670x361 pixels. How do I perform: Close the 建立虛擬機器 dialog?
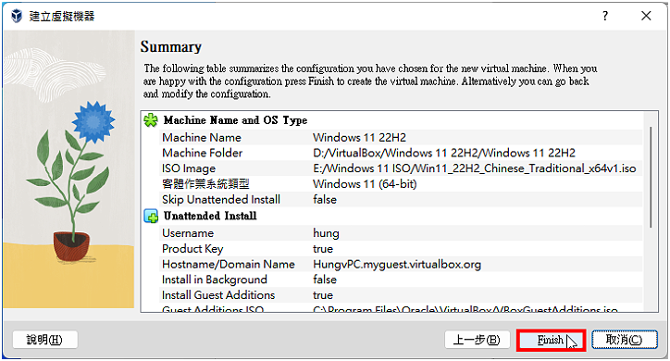point(646,17)
